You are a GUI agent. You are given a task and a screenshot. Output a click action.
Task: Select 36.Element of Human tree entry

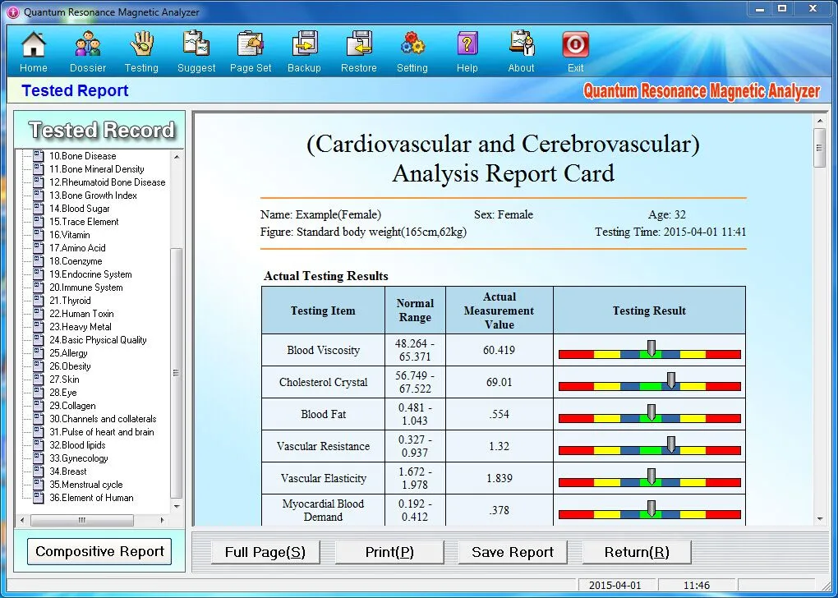[90, 498]
